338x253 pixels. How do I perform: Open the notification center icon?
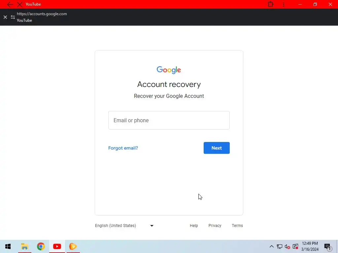point(328,247)
